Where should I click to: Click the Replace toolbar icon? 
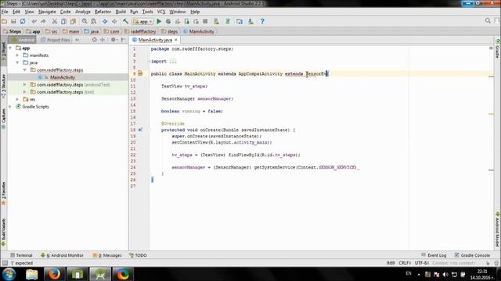pos(94,21)
